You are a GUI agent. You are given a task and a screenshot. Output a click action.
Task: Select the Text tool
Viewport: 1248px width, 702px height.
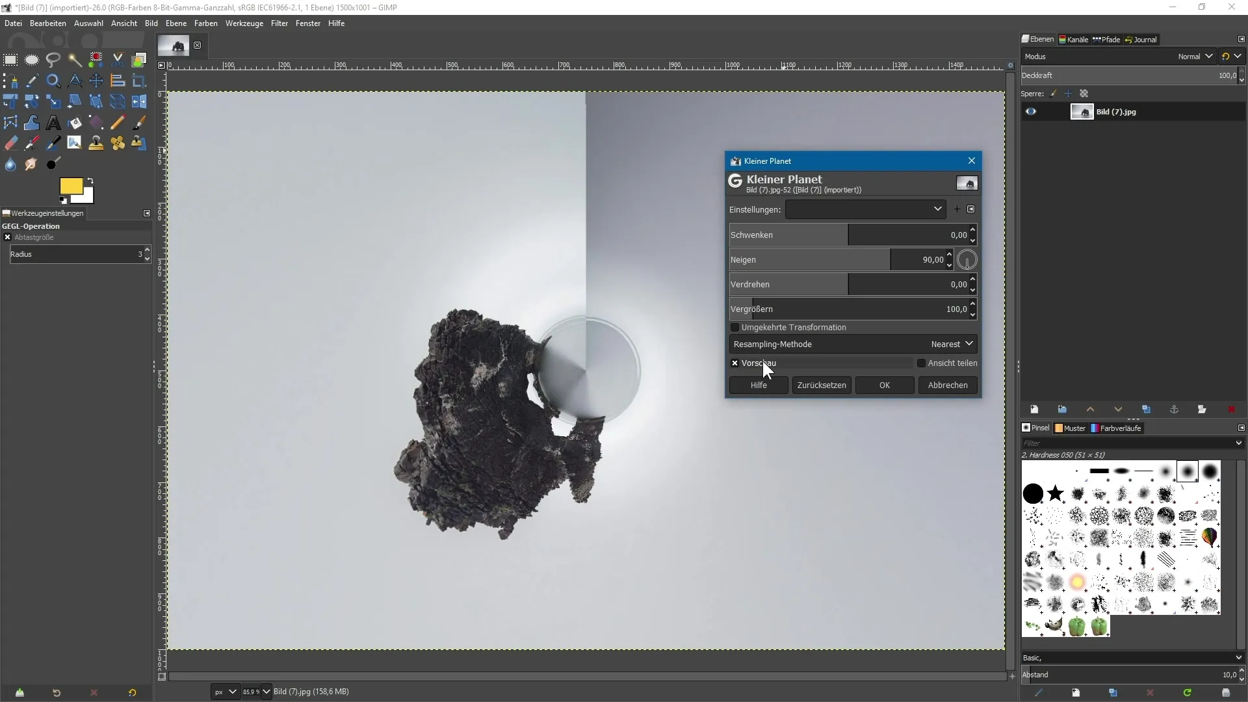[53, 123]
